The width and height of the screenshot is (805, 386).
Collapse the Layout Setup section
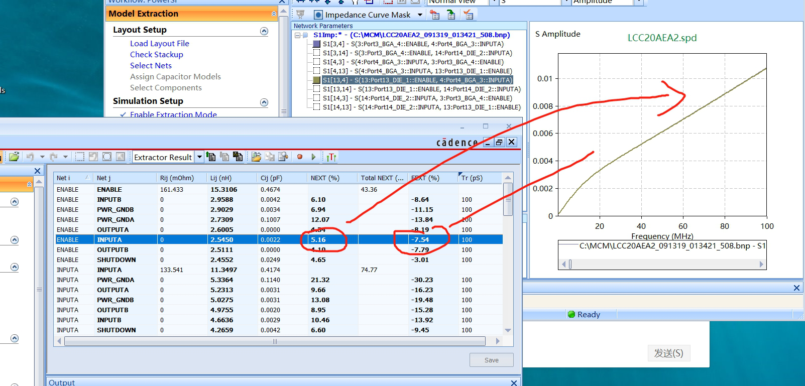(x=264, y=31)
